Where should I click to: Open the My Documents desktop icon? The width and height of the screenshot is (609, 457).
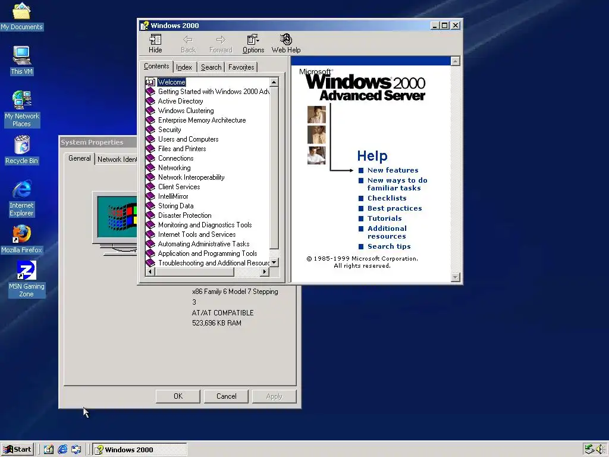tap(21, 15)
